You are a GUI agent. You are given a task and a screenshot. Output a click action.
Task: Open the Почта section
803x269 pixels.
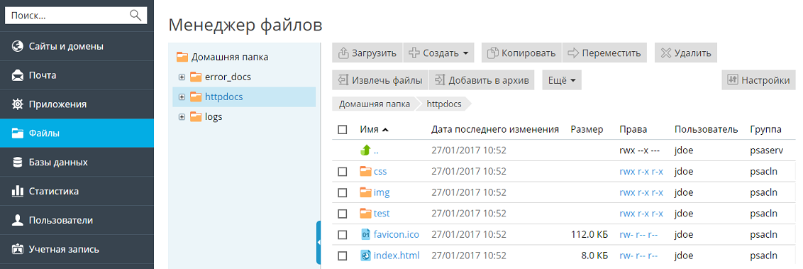click(77, 75)
